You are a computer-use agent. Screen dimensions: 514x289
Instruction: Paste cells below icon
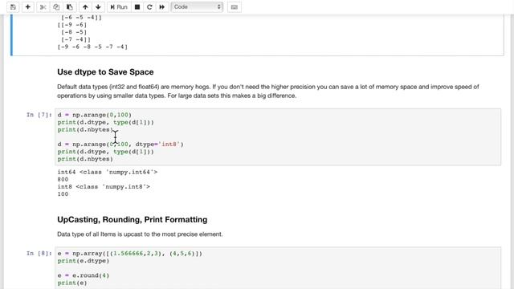point(70,7)
